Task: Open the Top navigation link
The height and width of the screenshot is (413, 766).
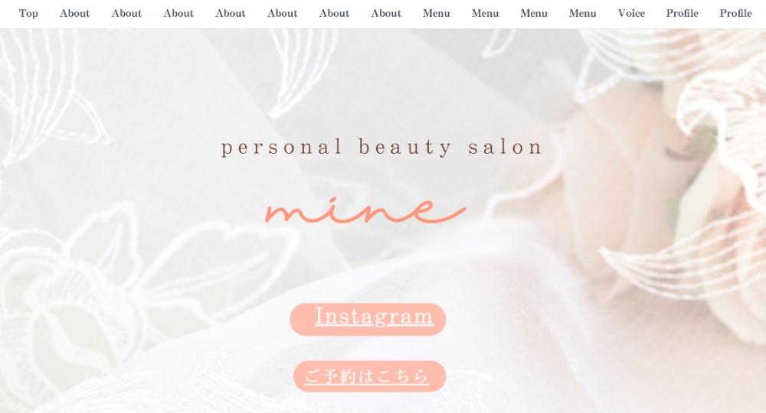Action: pos(28,13)
